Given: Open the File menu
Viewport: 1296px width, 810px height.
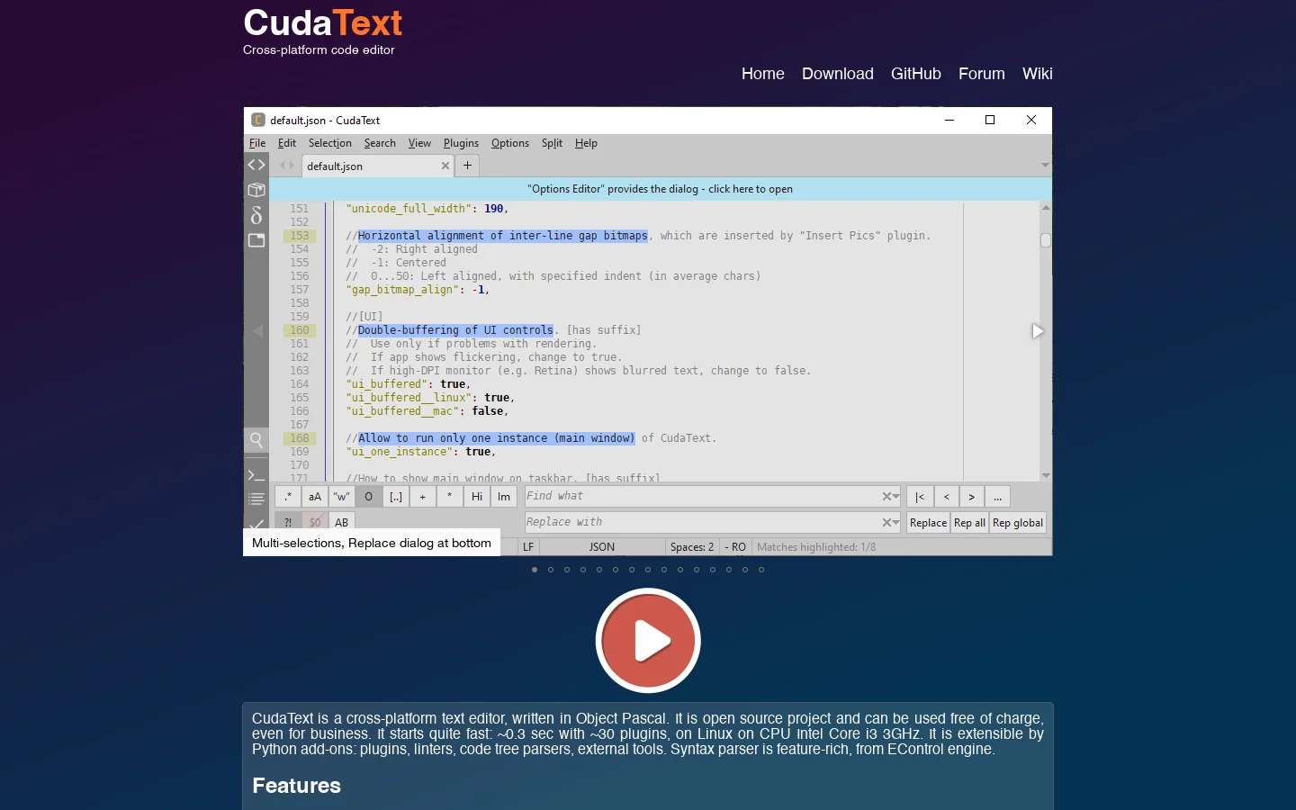Looking at the screenshot, I should tap(257, 143).
